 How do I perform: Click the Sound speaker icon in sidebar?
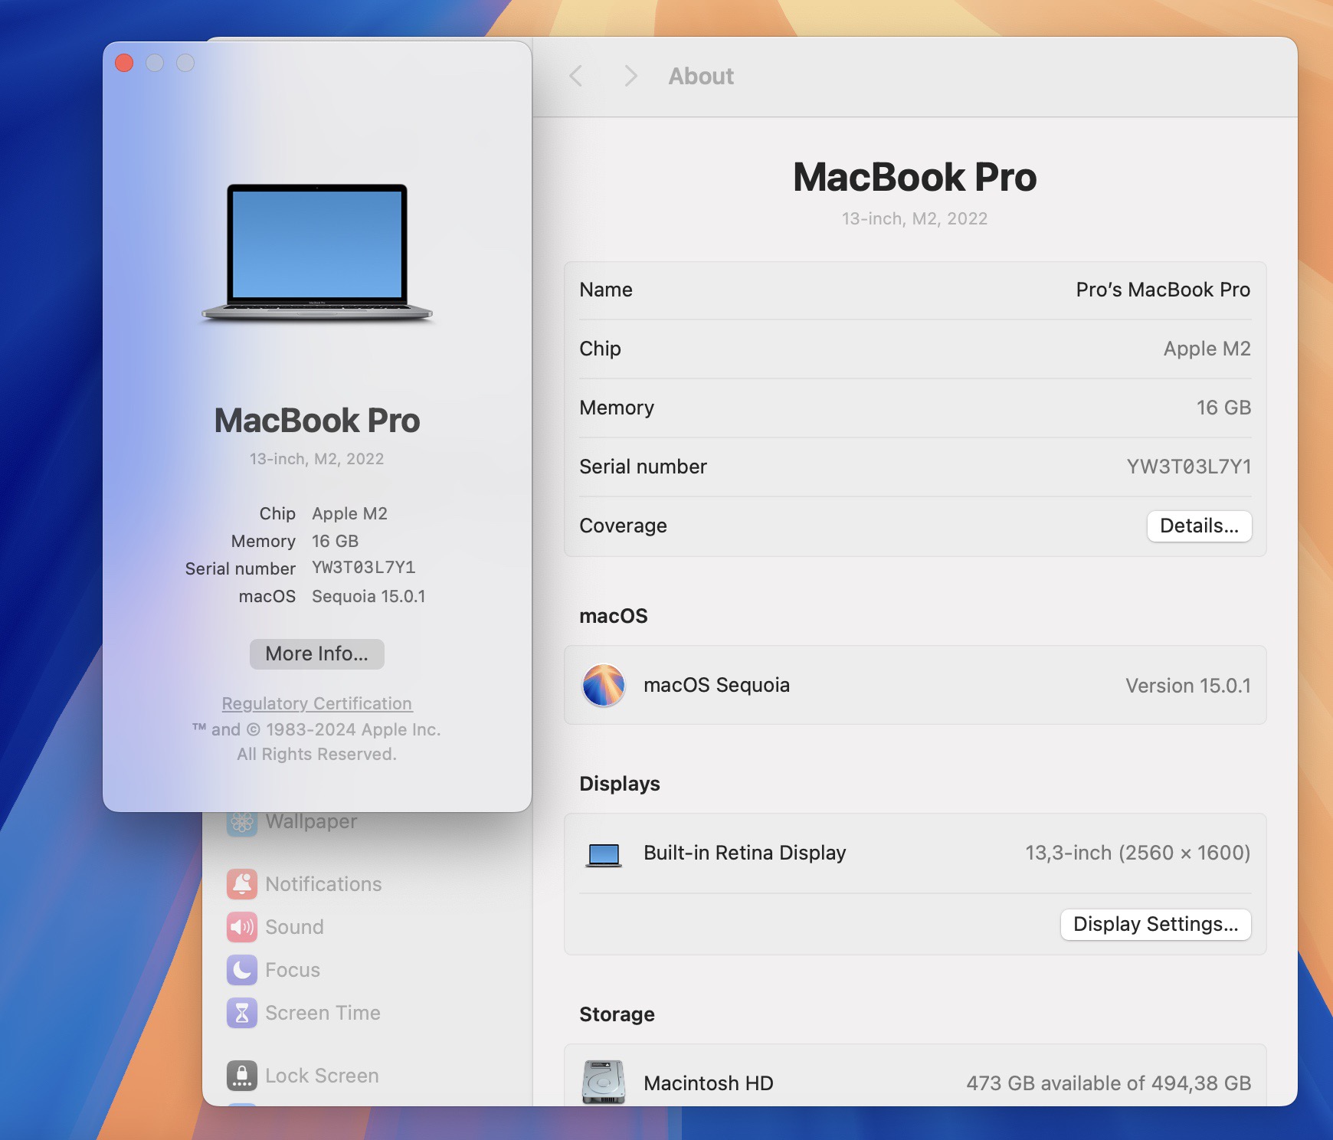pos(242,927)
